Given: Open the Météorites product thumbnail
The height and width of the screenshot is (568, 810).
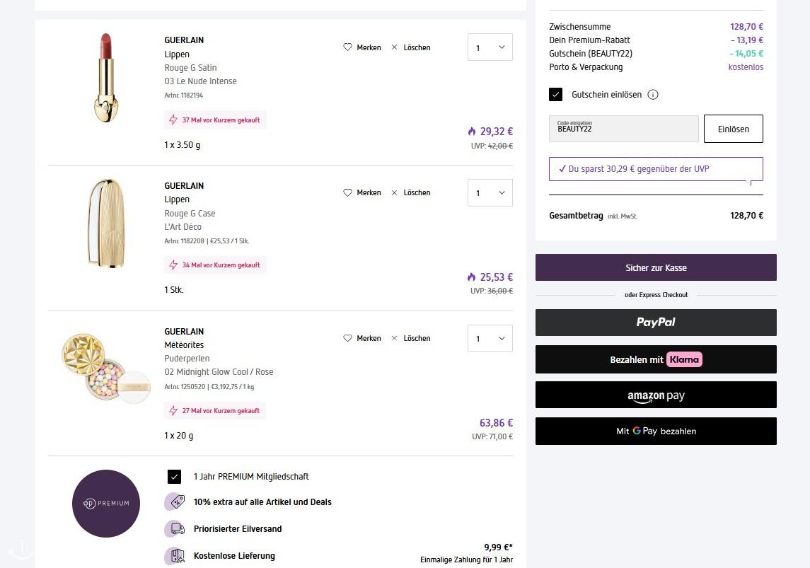Looking at the screenshot, I should [x=105, y=368].
